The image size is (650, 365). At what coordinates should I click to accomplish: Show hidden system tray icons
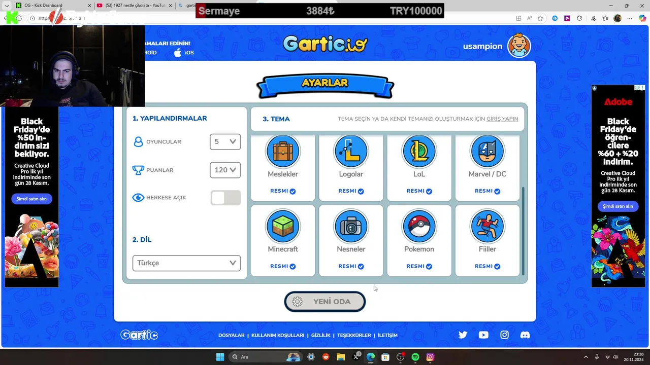point(586,357)
